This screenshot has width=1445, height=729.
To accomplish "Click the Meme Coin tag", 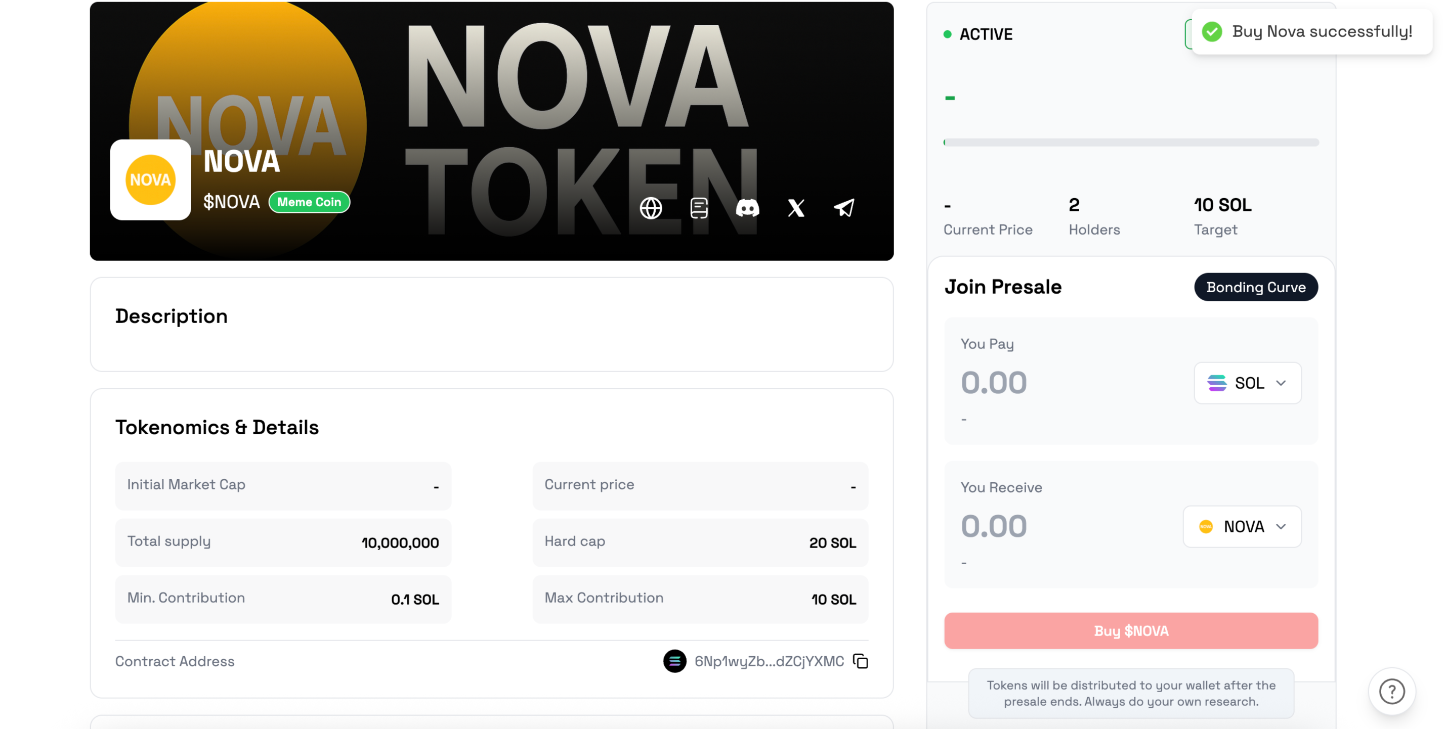I will (x=309, y=202).
